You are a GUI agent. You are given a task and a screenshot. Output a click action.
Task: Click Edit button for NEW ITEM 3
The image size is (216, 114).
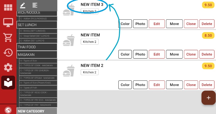(157, 24)
